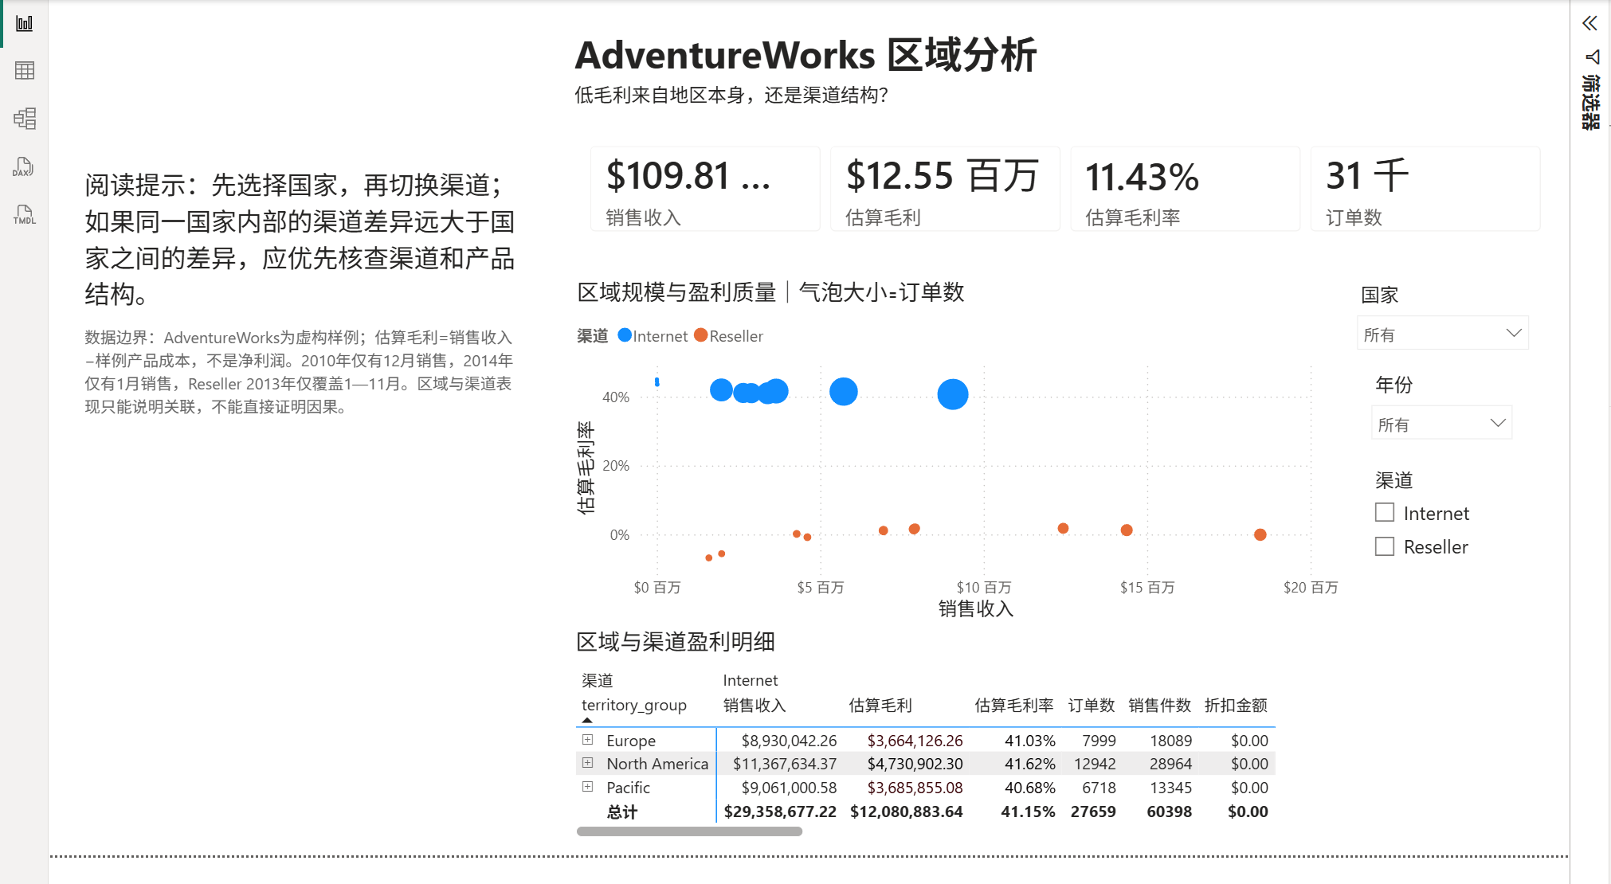Open the TMDL view icon

click(25, 214)
